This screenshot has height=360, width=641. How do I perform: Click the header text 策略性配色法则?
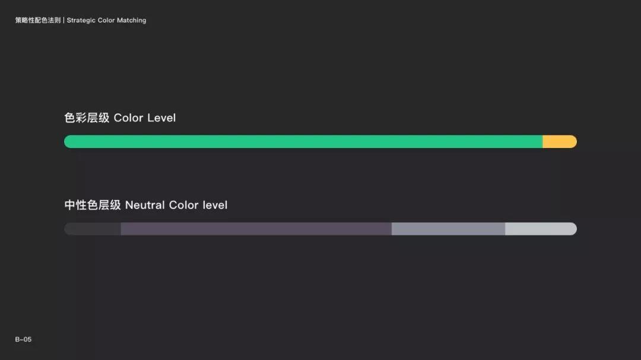pos(38,20)
